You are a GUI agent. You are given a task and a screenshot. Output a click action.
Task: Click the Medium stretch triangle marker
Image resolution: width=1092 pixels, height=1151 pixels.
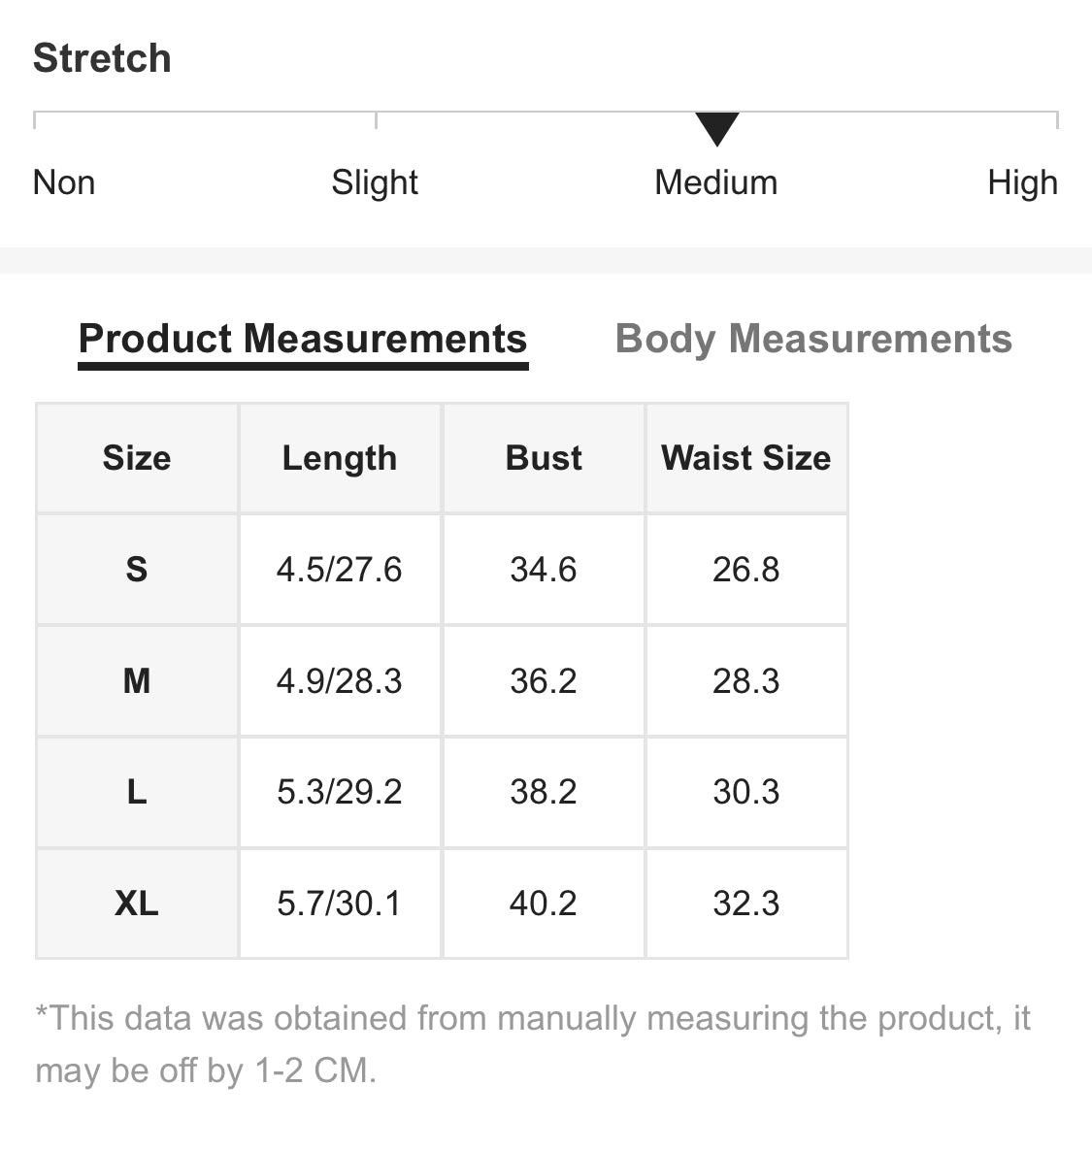coord(716,129)
